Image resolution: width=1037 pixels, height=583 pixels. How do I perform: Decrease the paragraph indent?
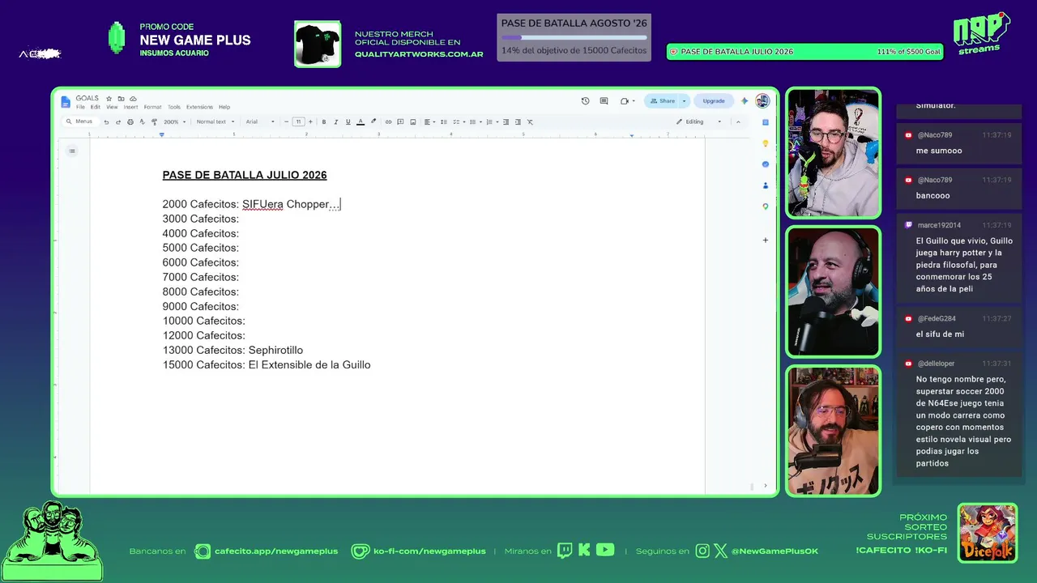coord(506,122)
